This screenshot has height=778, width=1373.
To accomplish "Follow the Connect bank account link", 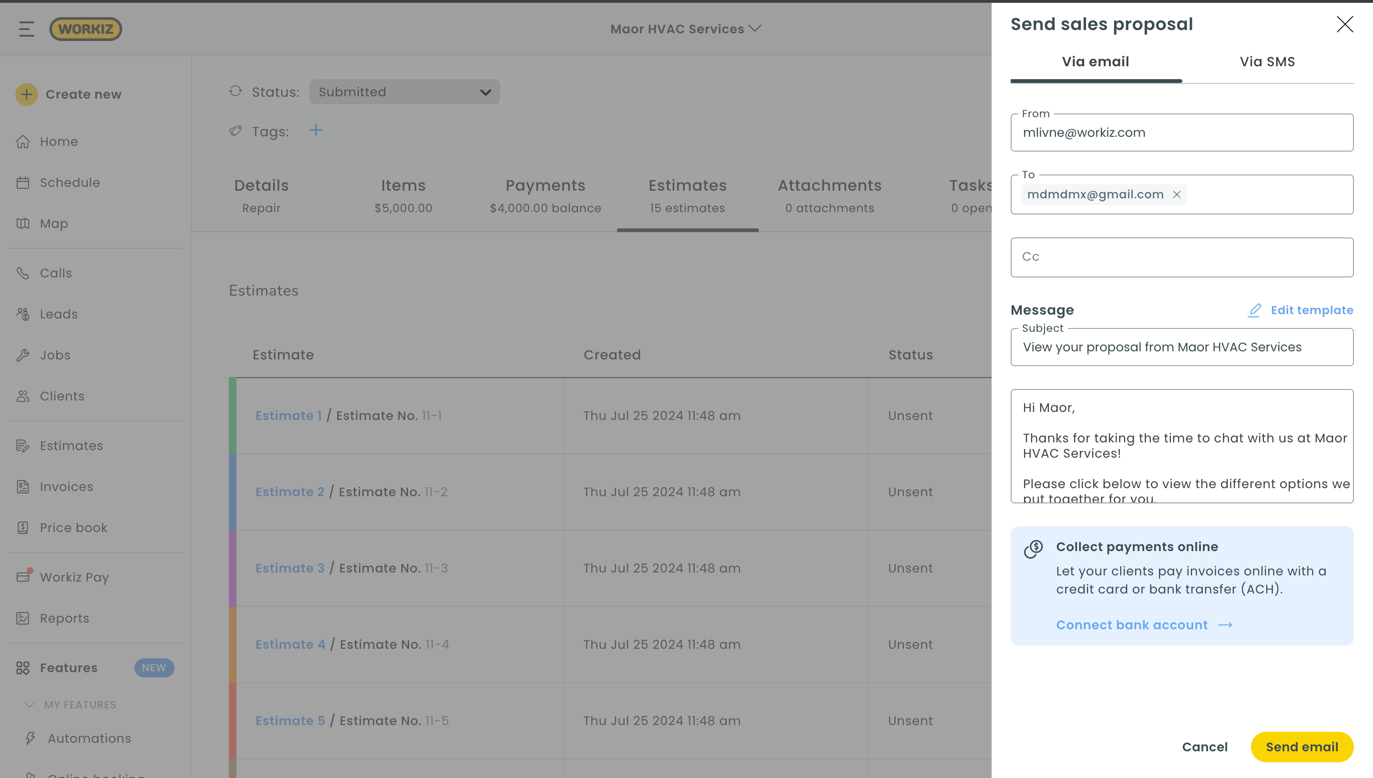I will [x=1144, y=625].
